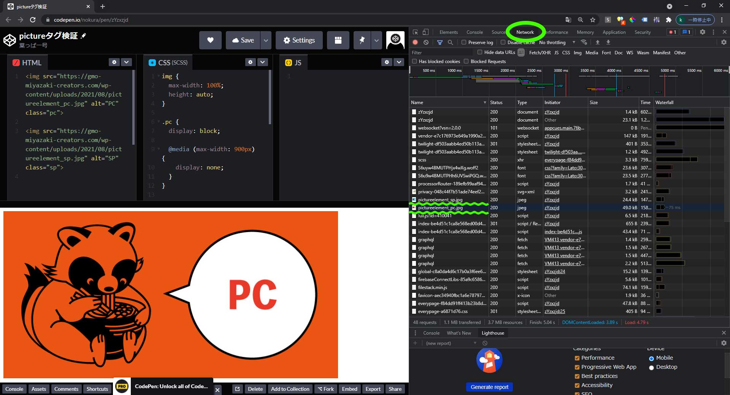Uncheck Lighthouse Performance category
Viewport: 730px width, 395px height.
click(x=577, y=358)
